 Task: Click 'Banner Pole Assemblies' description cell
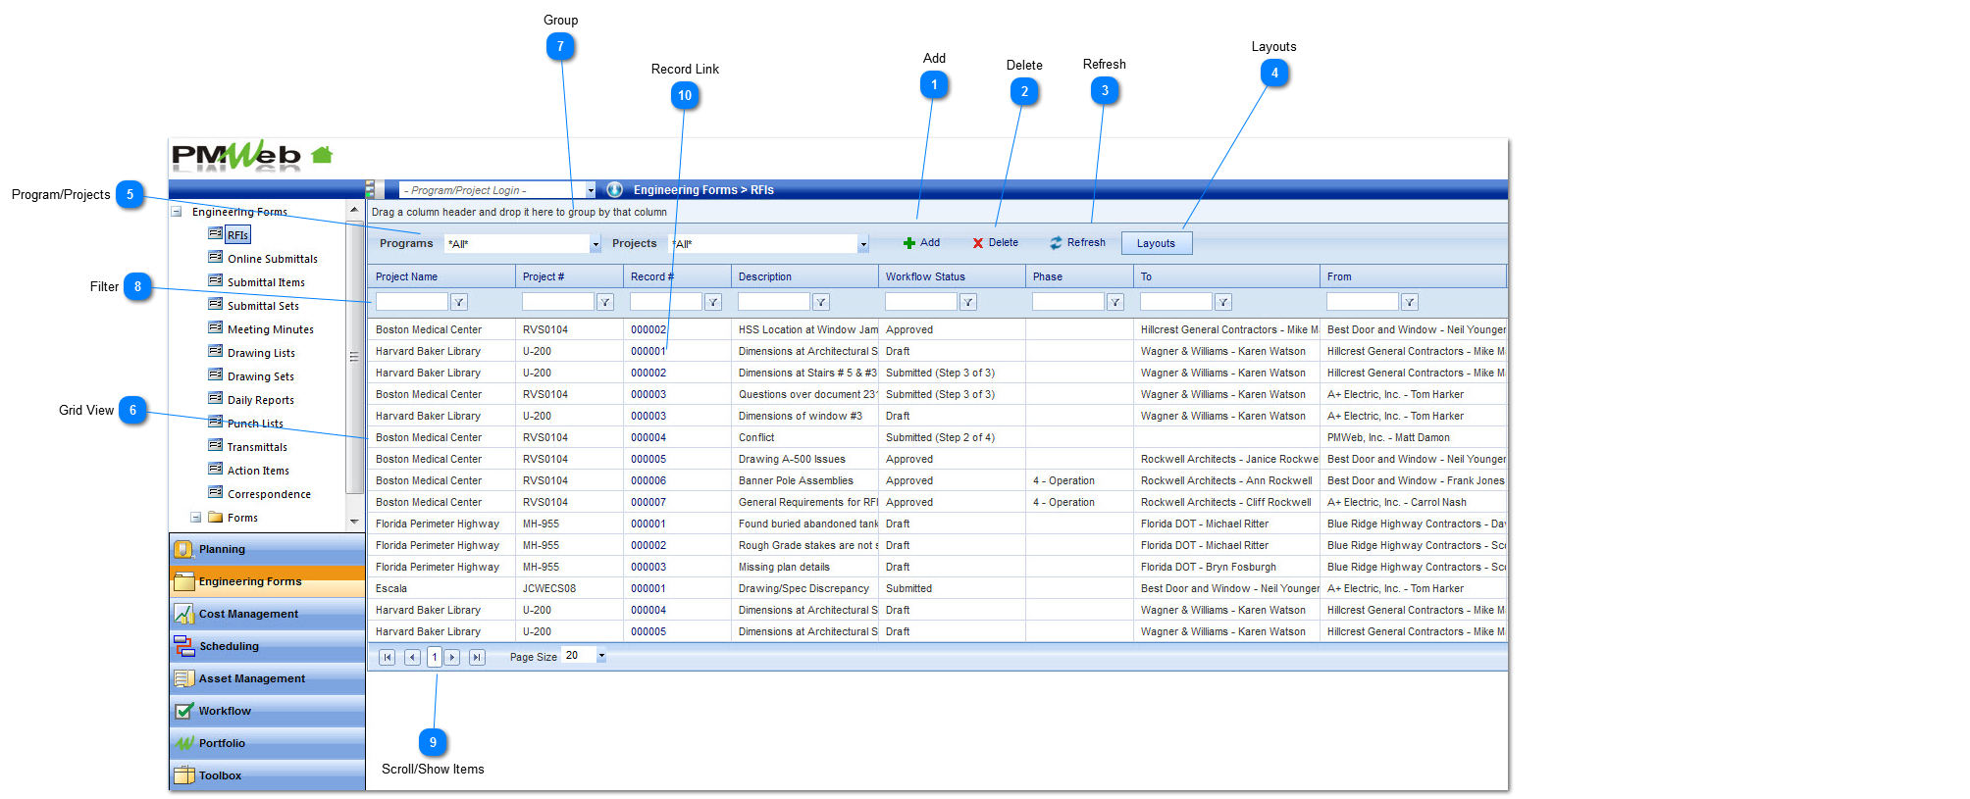click(796, 481)
